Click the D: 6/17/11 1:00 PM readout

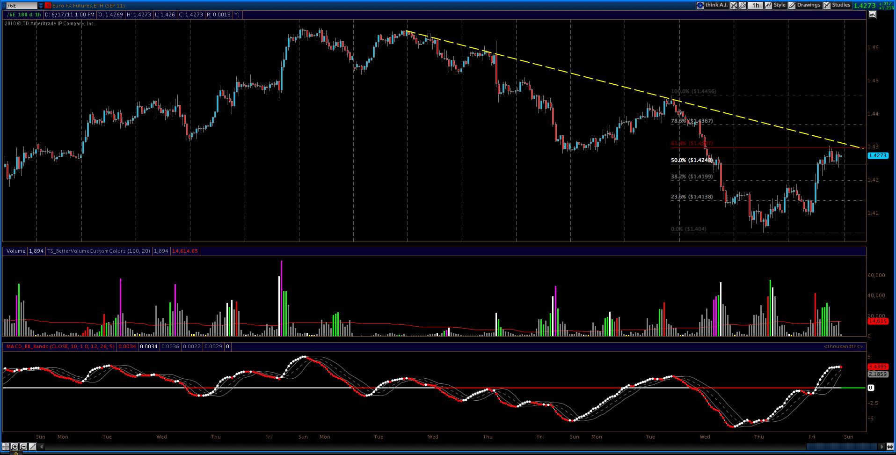pyautogui.click(x=69, y=15)
